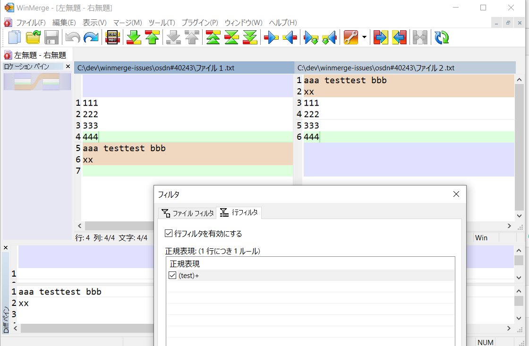The image size is (529, 346).
Task: Click the select line difference icon
Action: [x=113, y=37]
